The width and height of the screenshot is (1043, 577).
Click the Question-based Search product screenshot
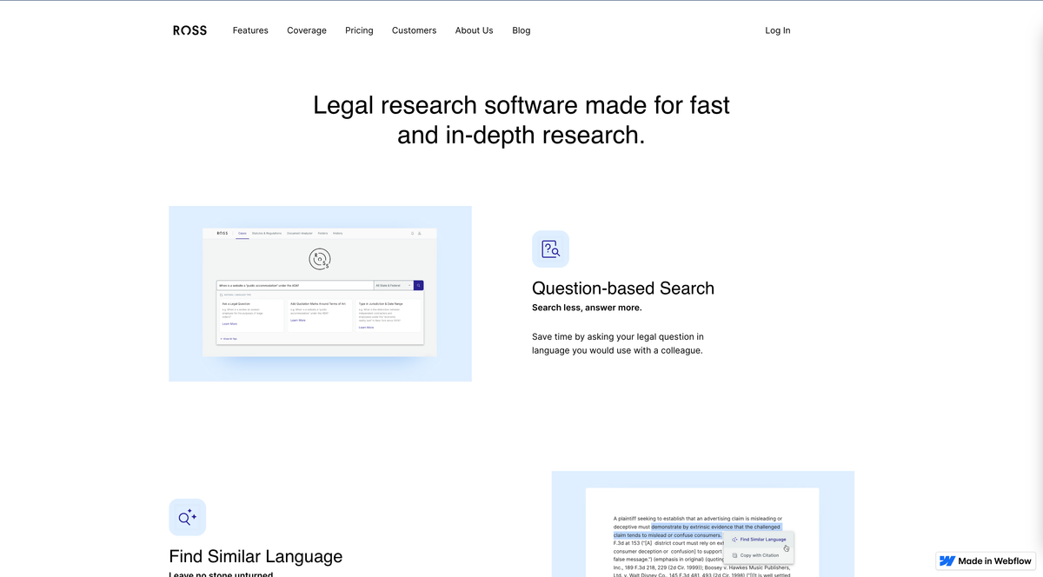[x=320, y=294]
